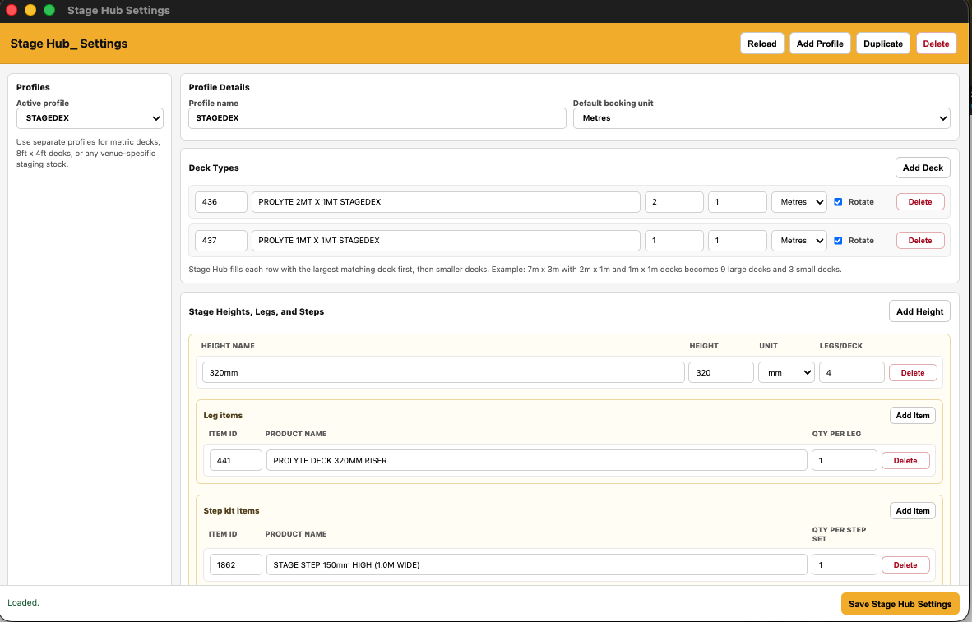Screen dimensions: 972x622
Task: Click the Step kit items label
Action: [231, 511]
